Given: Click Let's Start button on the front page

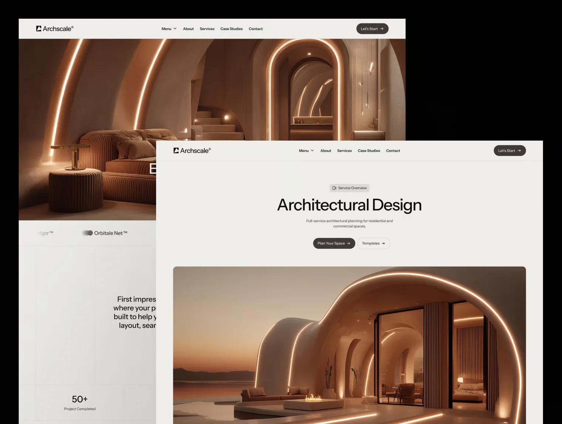Looking at the screenshot, I should click(510, 151).
